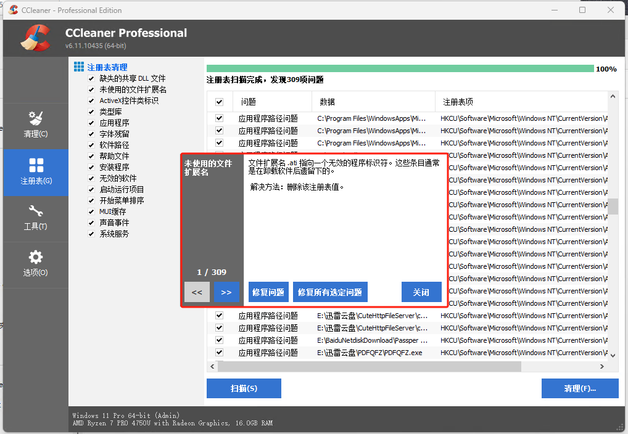Image resolution: width=628 pixels, height=434 pixels.
Task: Maximize the CCleaner window
Action: tap(582, 10)
